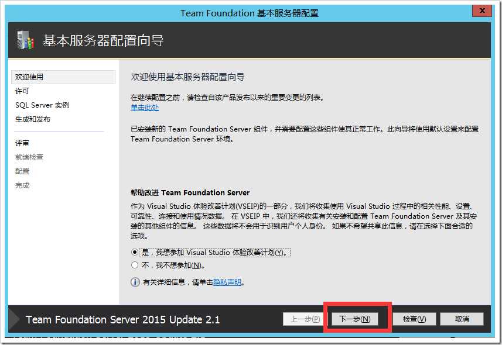Click 配置 step in sidebar
This screenshot has width=502, height=345.
[x=22, y=171]
